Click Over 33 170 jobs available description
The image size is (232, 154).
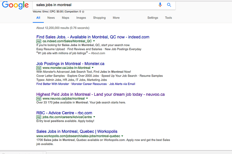pyautogui.click(x=81, y=102)
